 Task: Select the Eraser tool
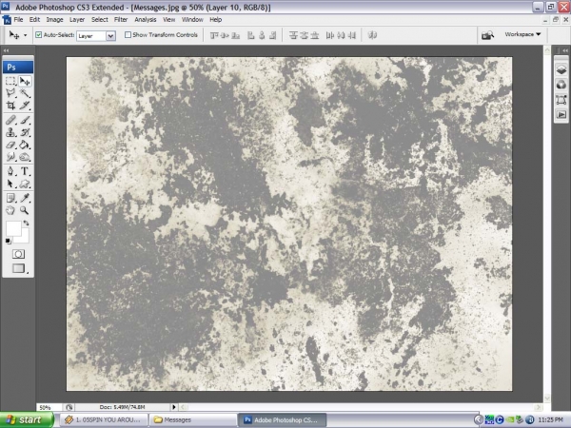[x=10, y=145]
